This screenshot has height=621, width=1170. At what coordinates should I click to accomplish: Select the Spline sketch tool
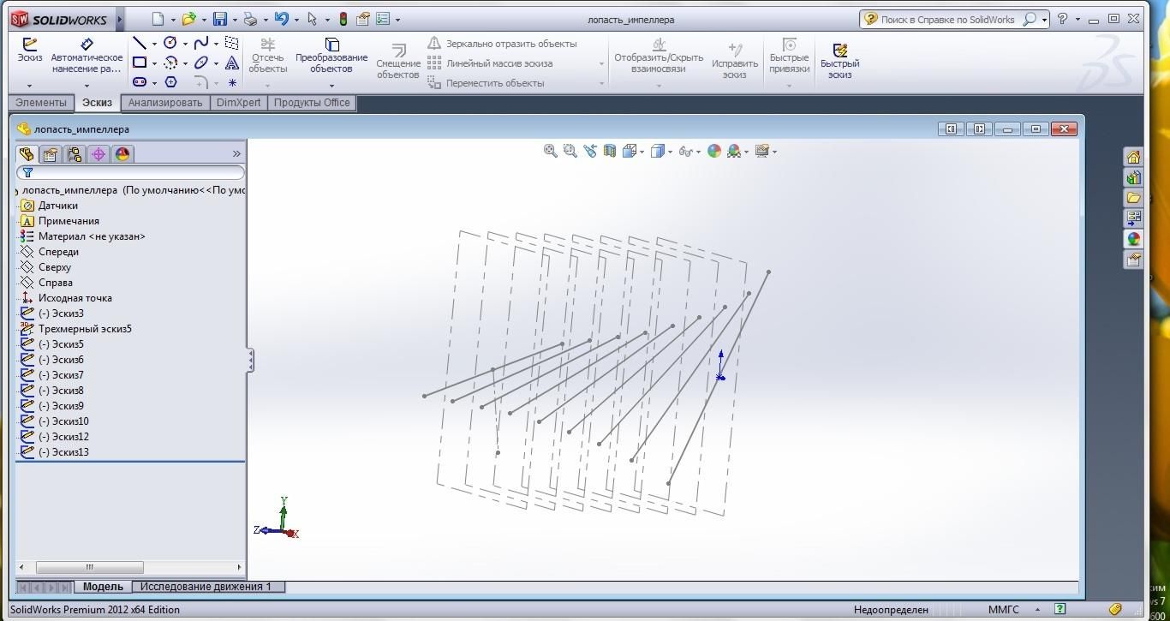pyautogui.click(x=201, y=43)
